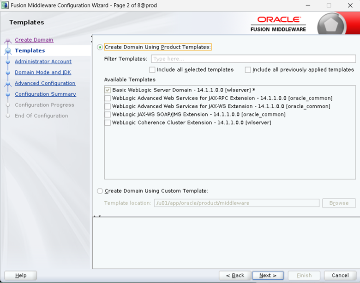This screenshot has width=360, height=283.
Task: Click the Available Templates label
Action: click(x=130, y=80)
